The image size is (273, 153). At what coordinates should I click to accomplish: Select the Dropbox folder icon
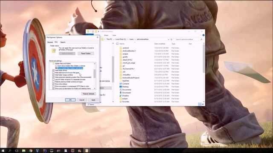pyautogui.click(x=121, y=96)
